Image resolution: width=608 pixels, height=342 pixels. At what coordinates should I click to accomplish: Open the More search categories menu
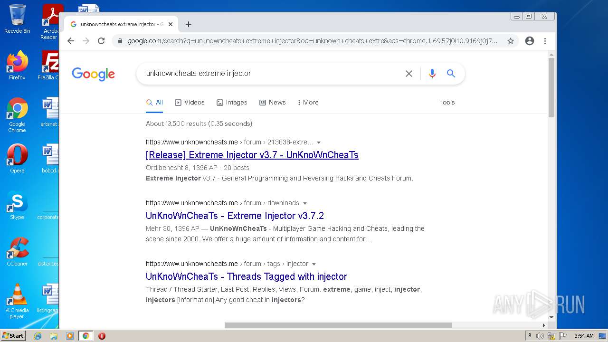[308, 102]
